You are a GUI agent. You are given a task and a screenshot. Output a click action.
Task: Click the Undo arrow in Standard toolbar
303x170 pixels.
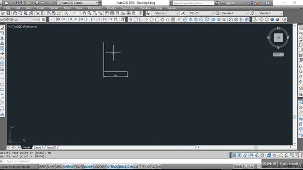(66, 13)
